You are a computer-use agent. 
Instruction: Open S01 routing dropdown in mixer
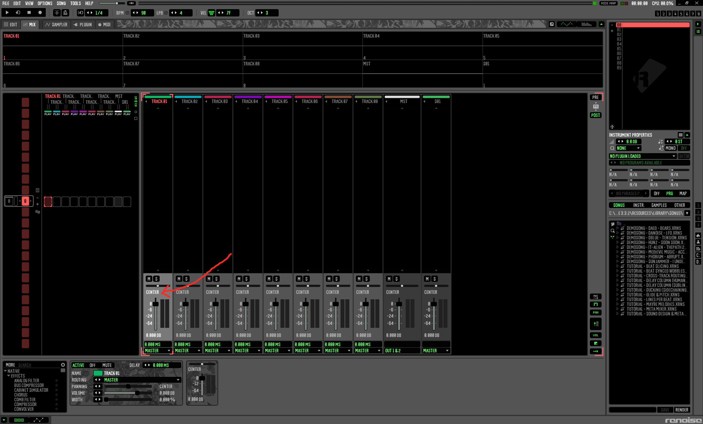[x=436, y=351]
